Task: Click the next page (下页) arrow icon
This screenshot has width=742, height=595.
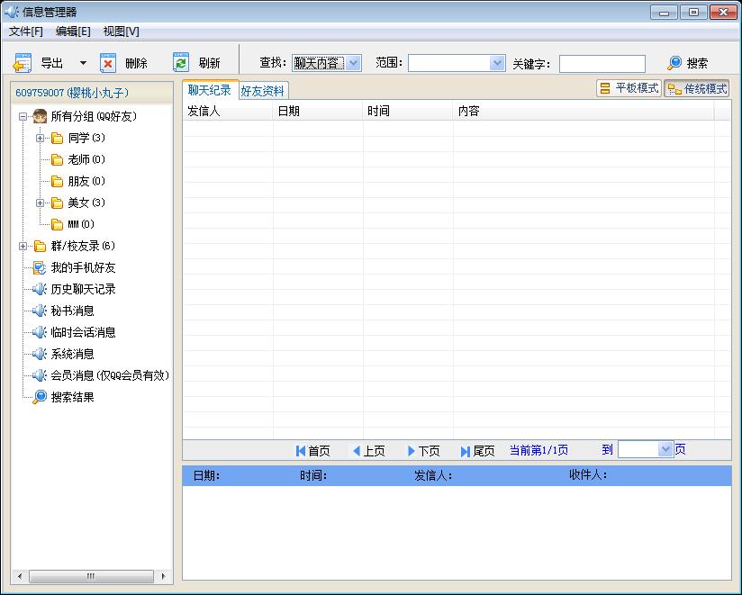Action: [411, 451]
